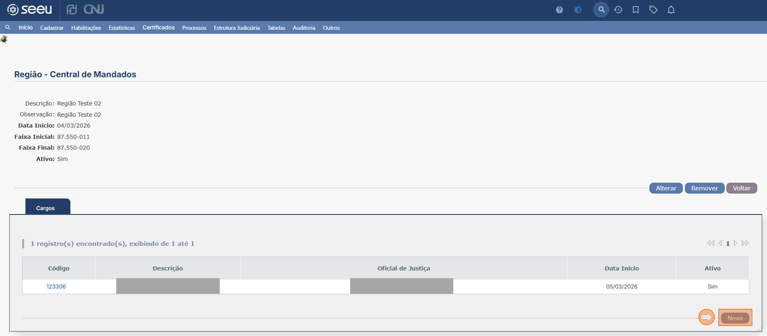
Task: Click the Remover button
Action: [x=704, y=188]
